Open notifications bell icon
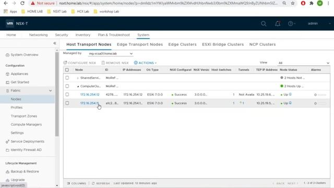The height and width of the screenshot is (188, 334). pos(278,23)
